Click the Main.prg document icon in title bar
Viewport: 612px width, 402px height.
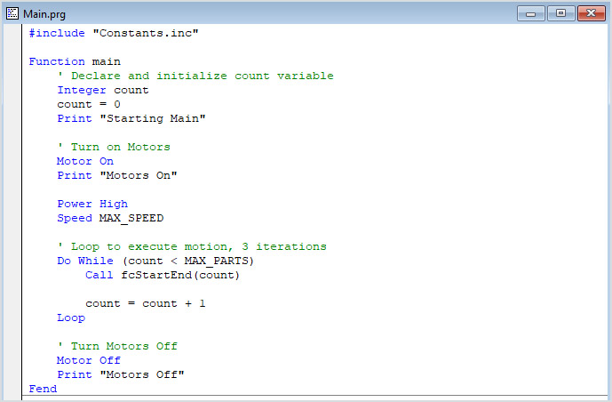click(12, 13)
